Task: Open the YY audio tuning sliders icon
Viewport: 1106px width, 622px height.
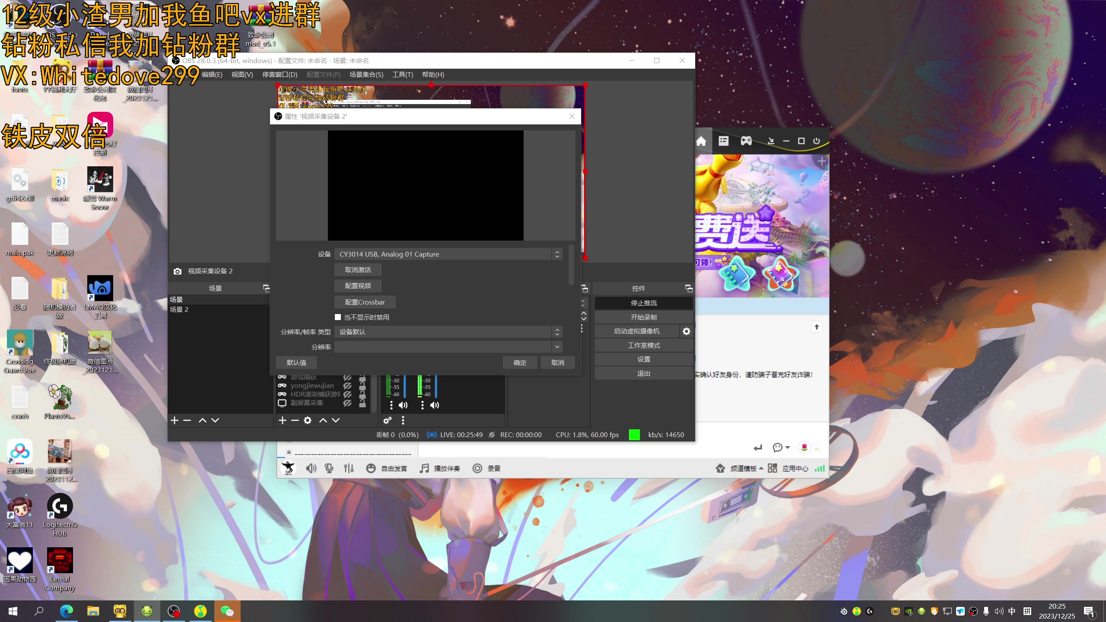Action: point(349,468)
